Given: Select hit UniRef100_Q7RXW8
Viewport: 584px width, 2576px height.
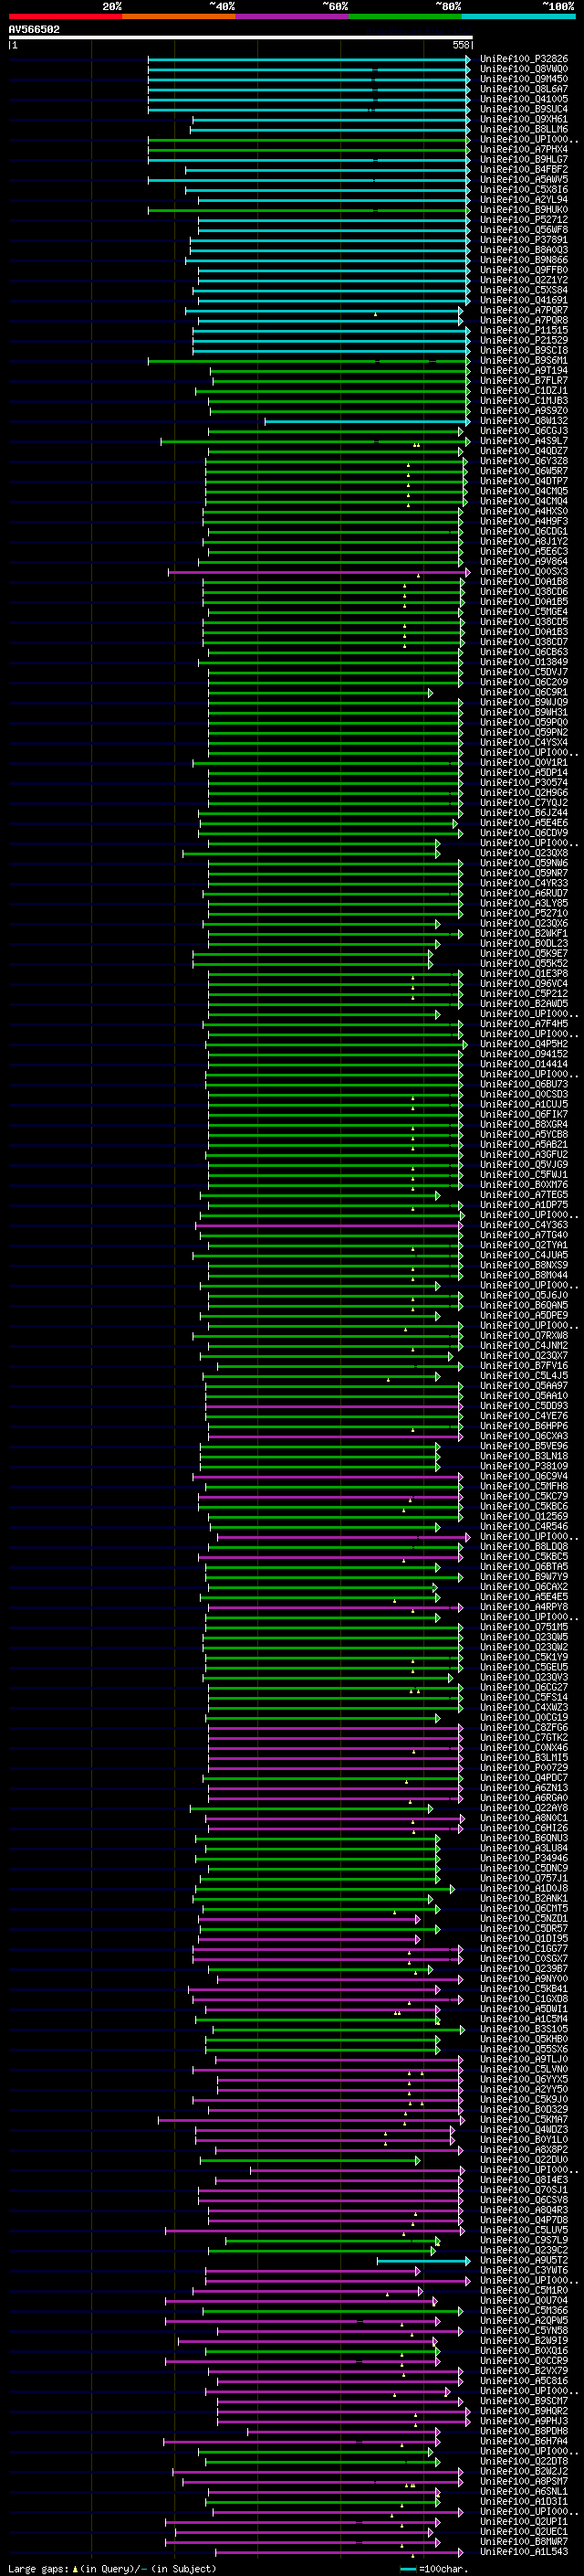Looking at the screenshot, I should point(523,1335).
